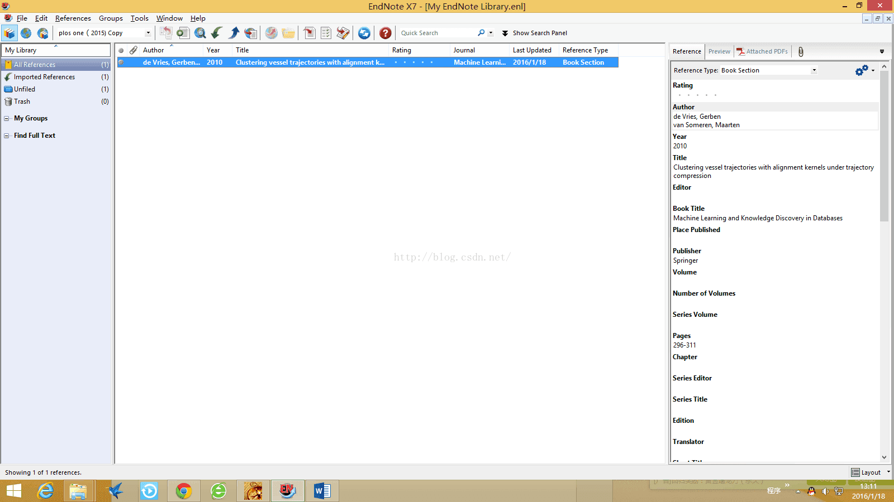This screenshot has height=502, width=894.
Task: Click the Export toolbar icon
Action: [234, 33]
